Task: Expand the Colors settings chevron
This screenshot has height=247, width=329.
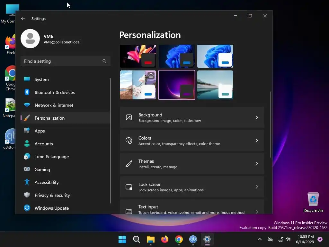Action: pos(257,141)
